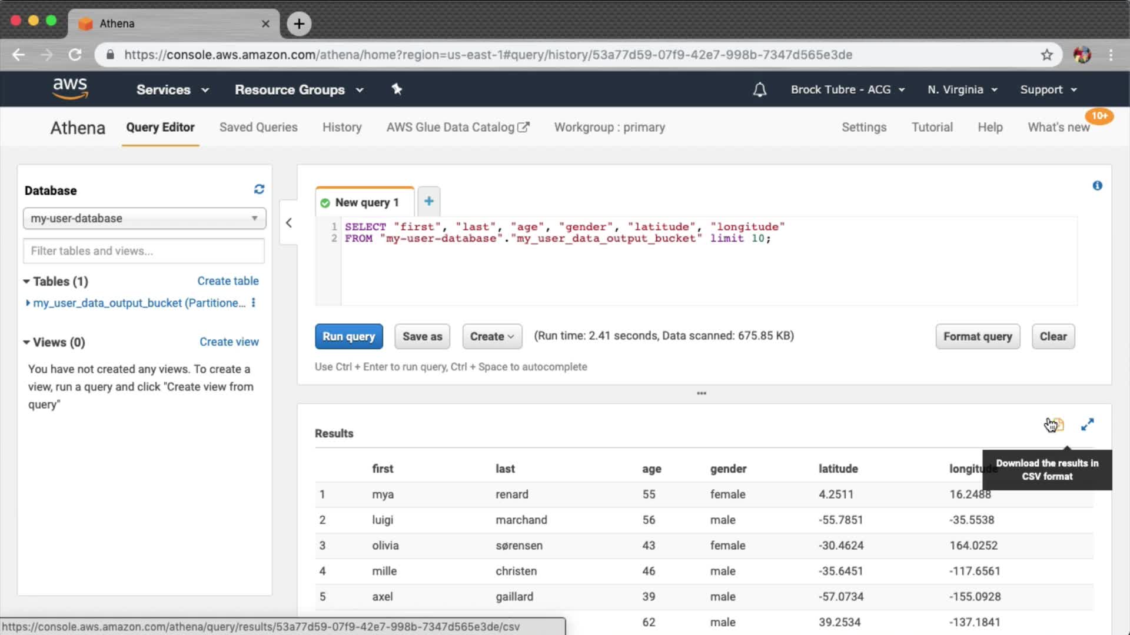Add a new query tab
This screenshot has height=635, width=1130.
click(x=428, y=202)
